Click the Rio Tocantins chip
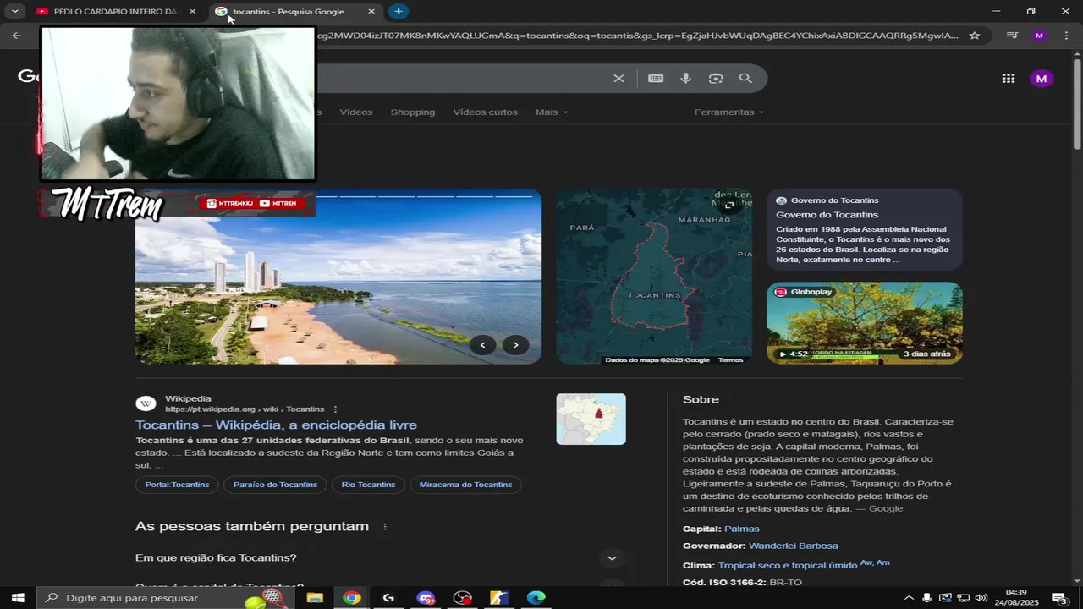 point(369,485)
